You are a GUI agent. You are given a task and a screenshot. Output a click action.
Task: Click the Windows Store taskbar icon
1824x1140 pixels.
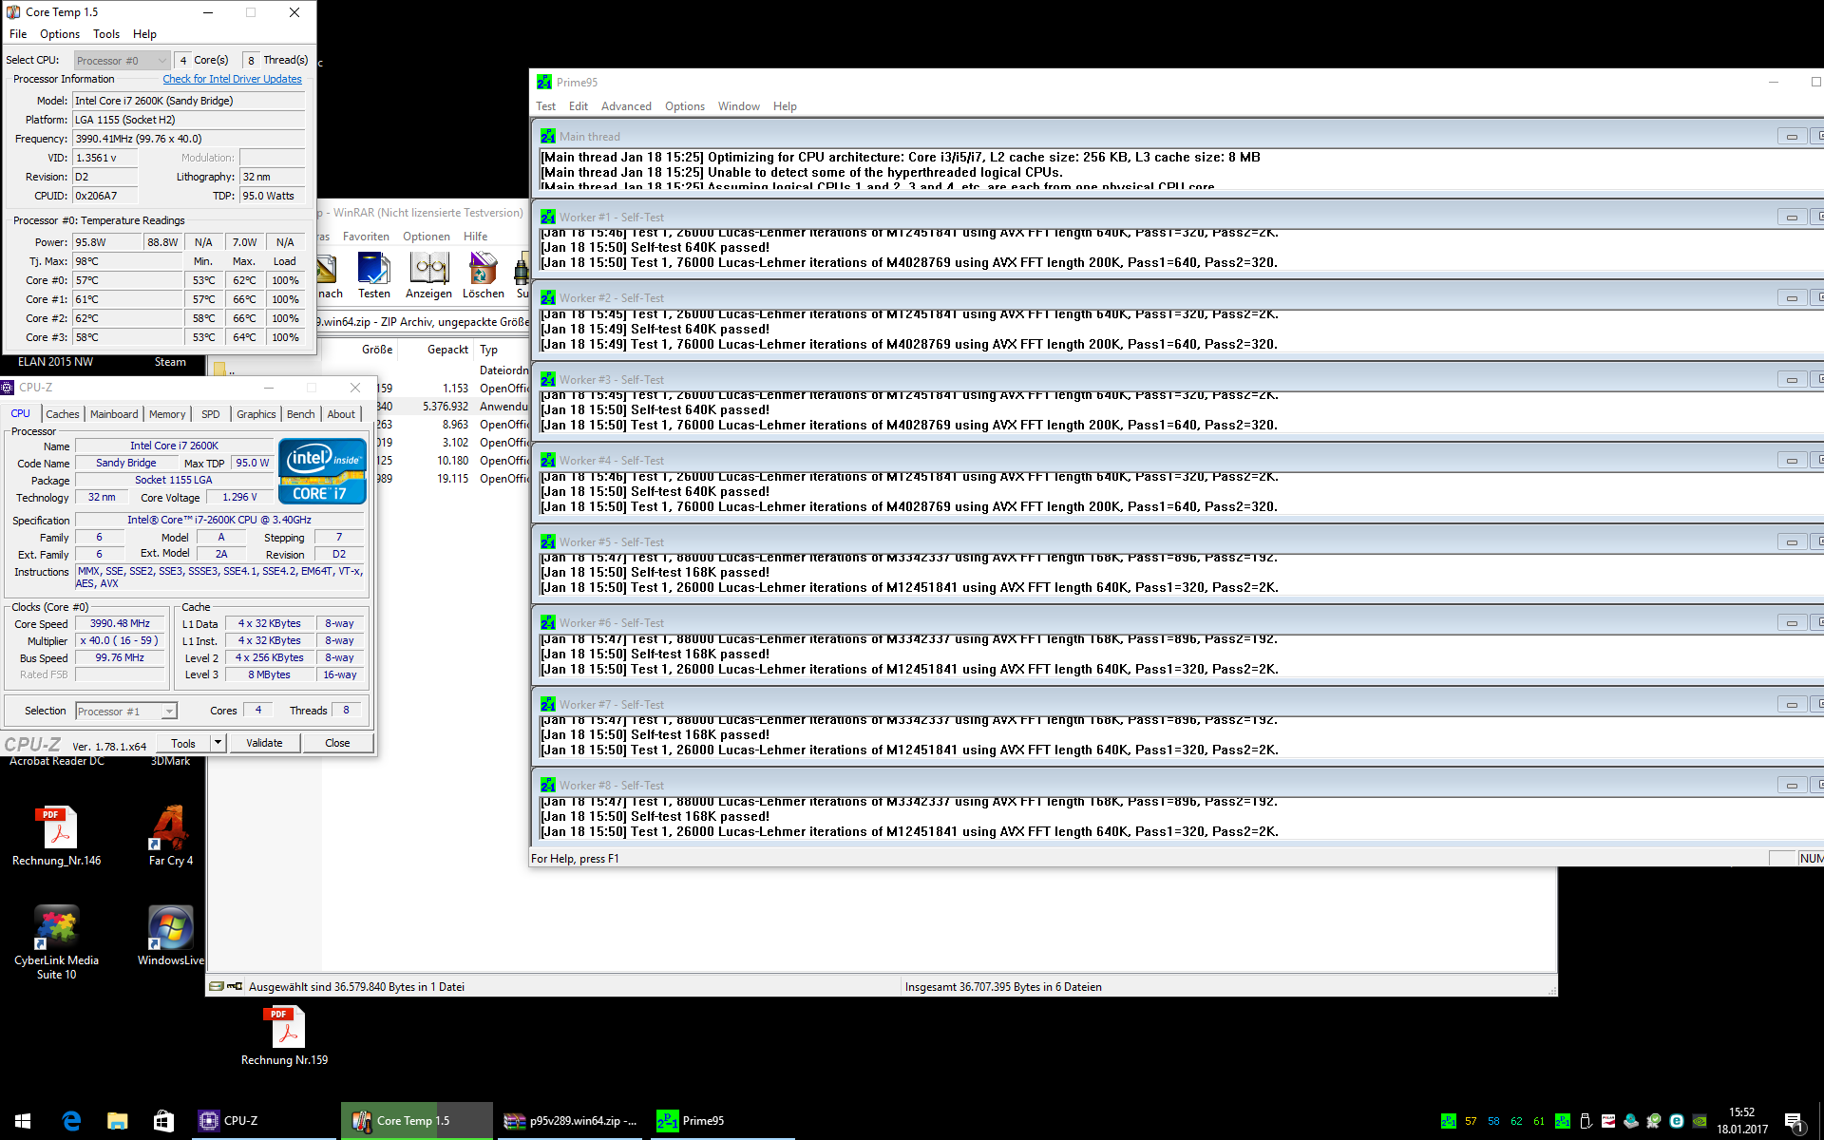tap(163, 1121)
